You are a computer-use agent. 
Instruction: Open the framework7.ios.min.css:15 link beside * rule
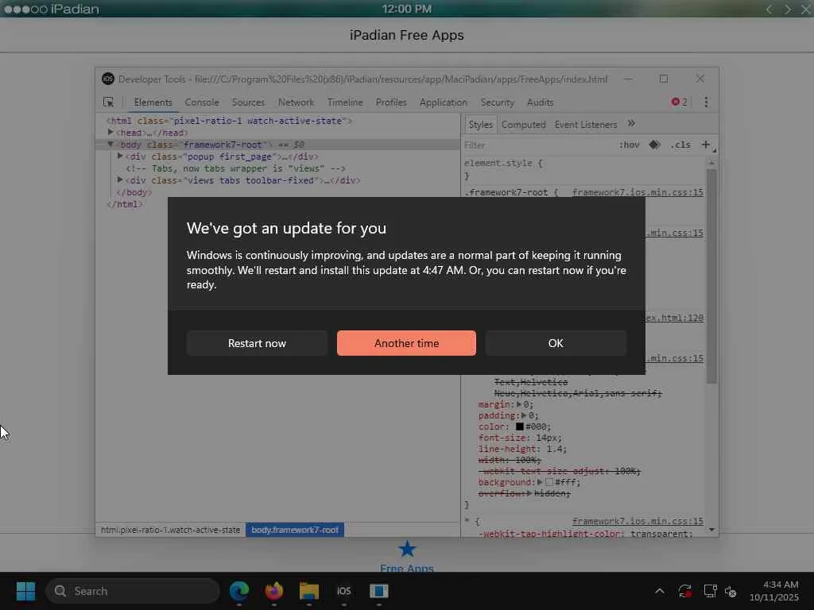tap(638, 521)
